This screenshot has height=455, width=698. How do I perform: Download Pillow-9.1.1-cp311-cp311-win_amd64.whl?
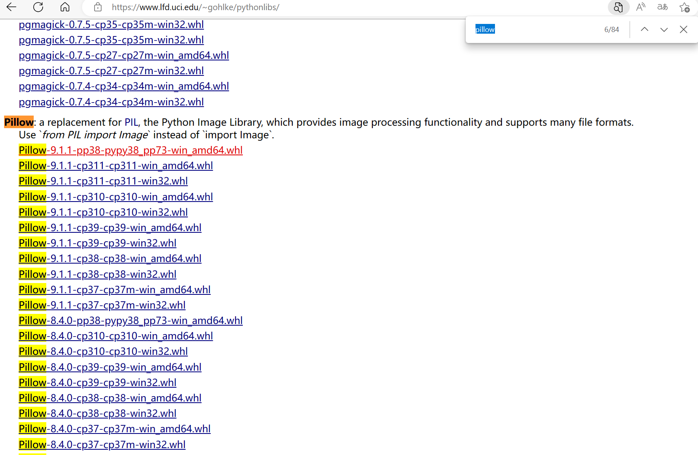pos(116,165)
